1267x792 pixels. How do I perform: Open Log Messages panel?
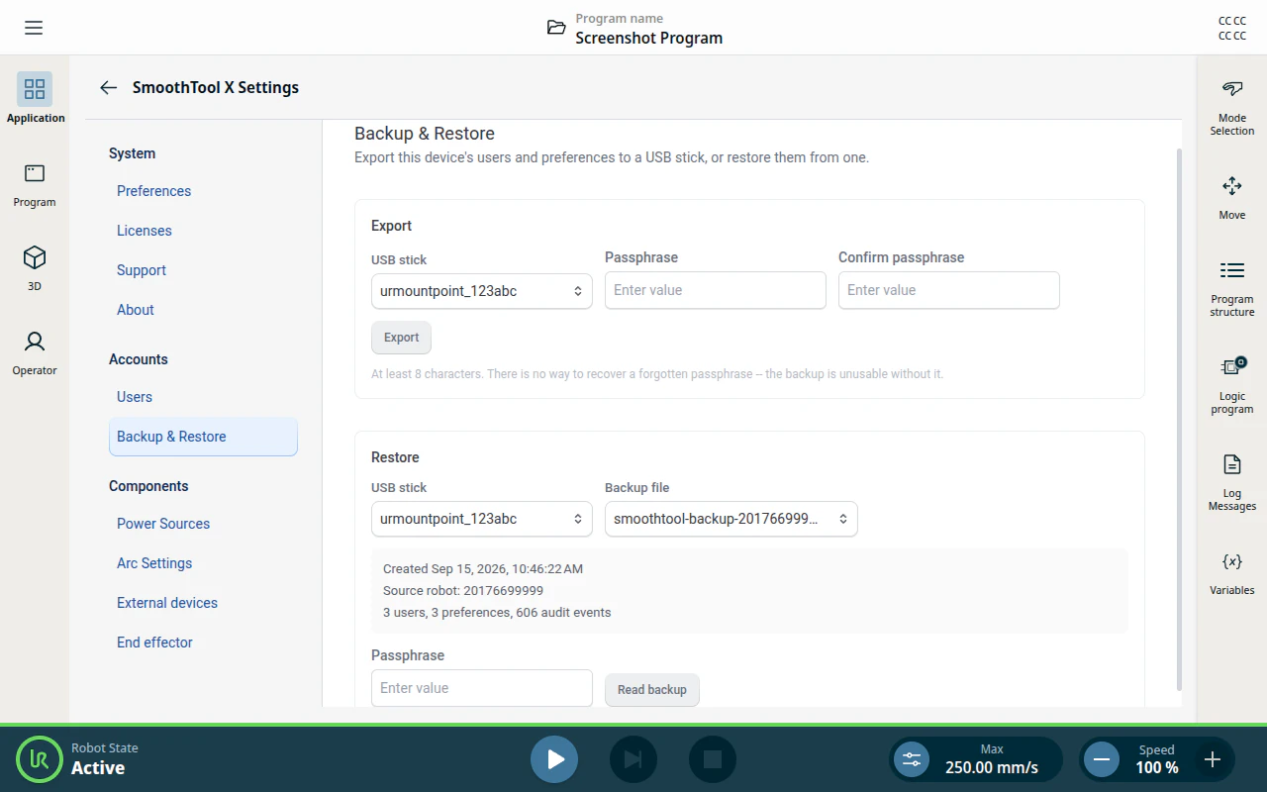pyautogui.click(x=1232, y=483)
